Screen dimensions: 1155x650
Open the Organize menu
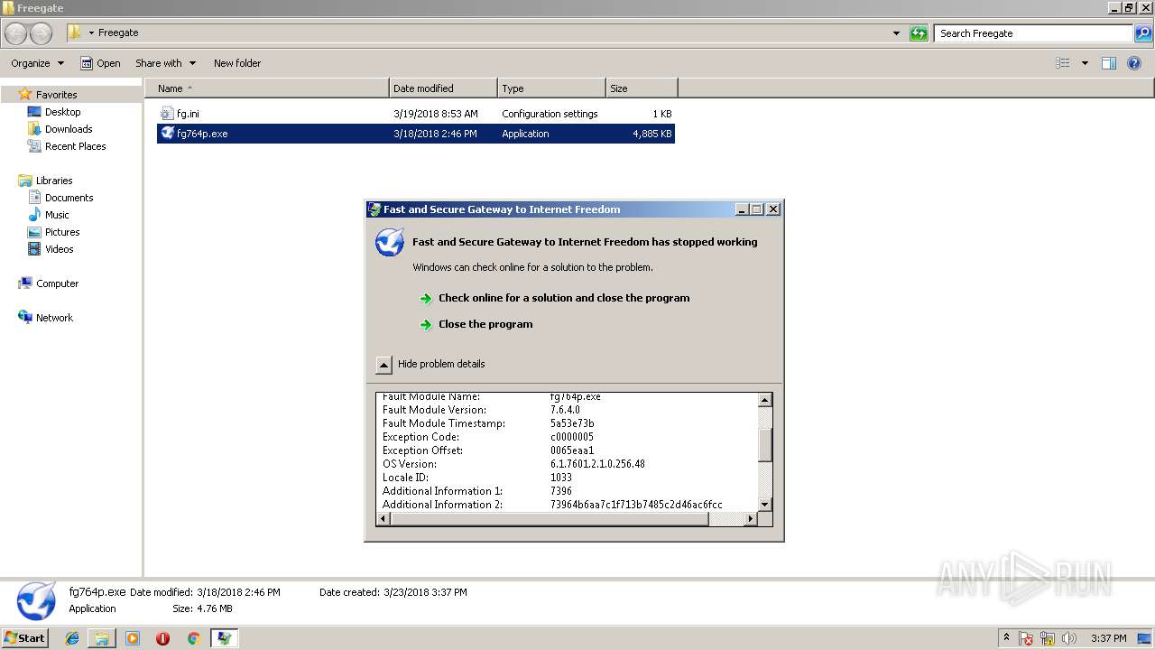37,63
